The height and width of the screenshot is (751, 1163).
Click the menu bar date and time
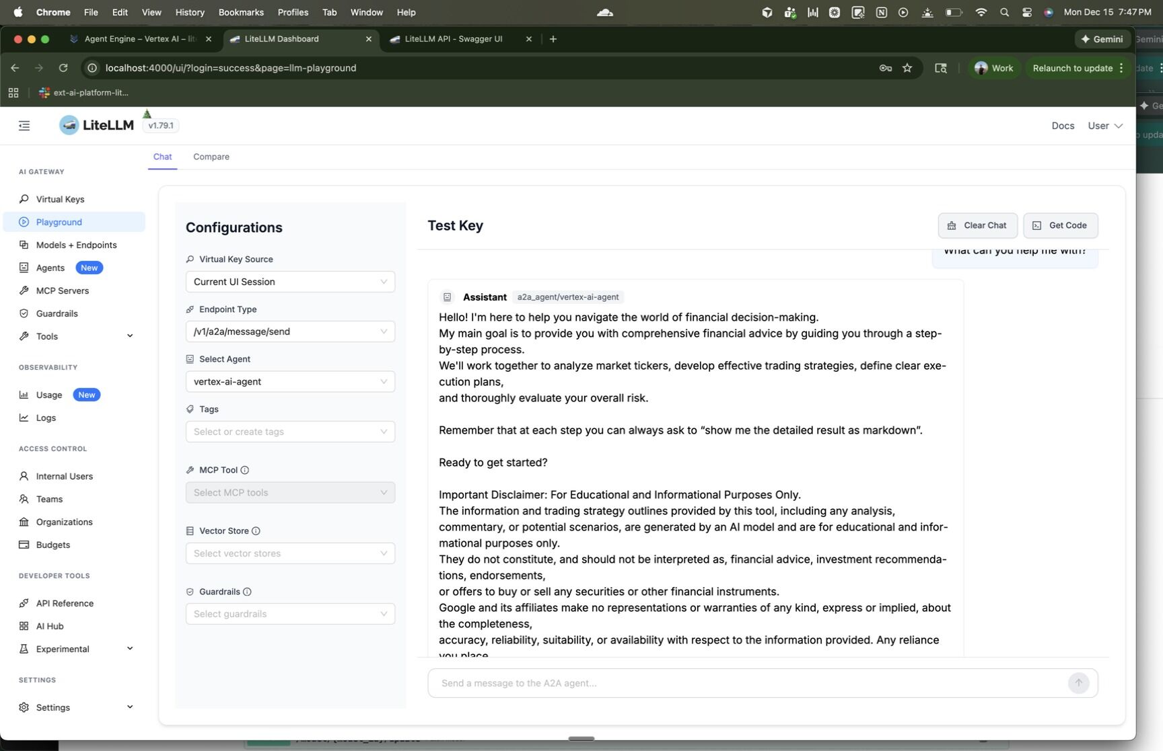(1107, 12)
